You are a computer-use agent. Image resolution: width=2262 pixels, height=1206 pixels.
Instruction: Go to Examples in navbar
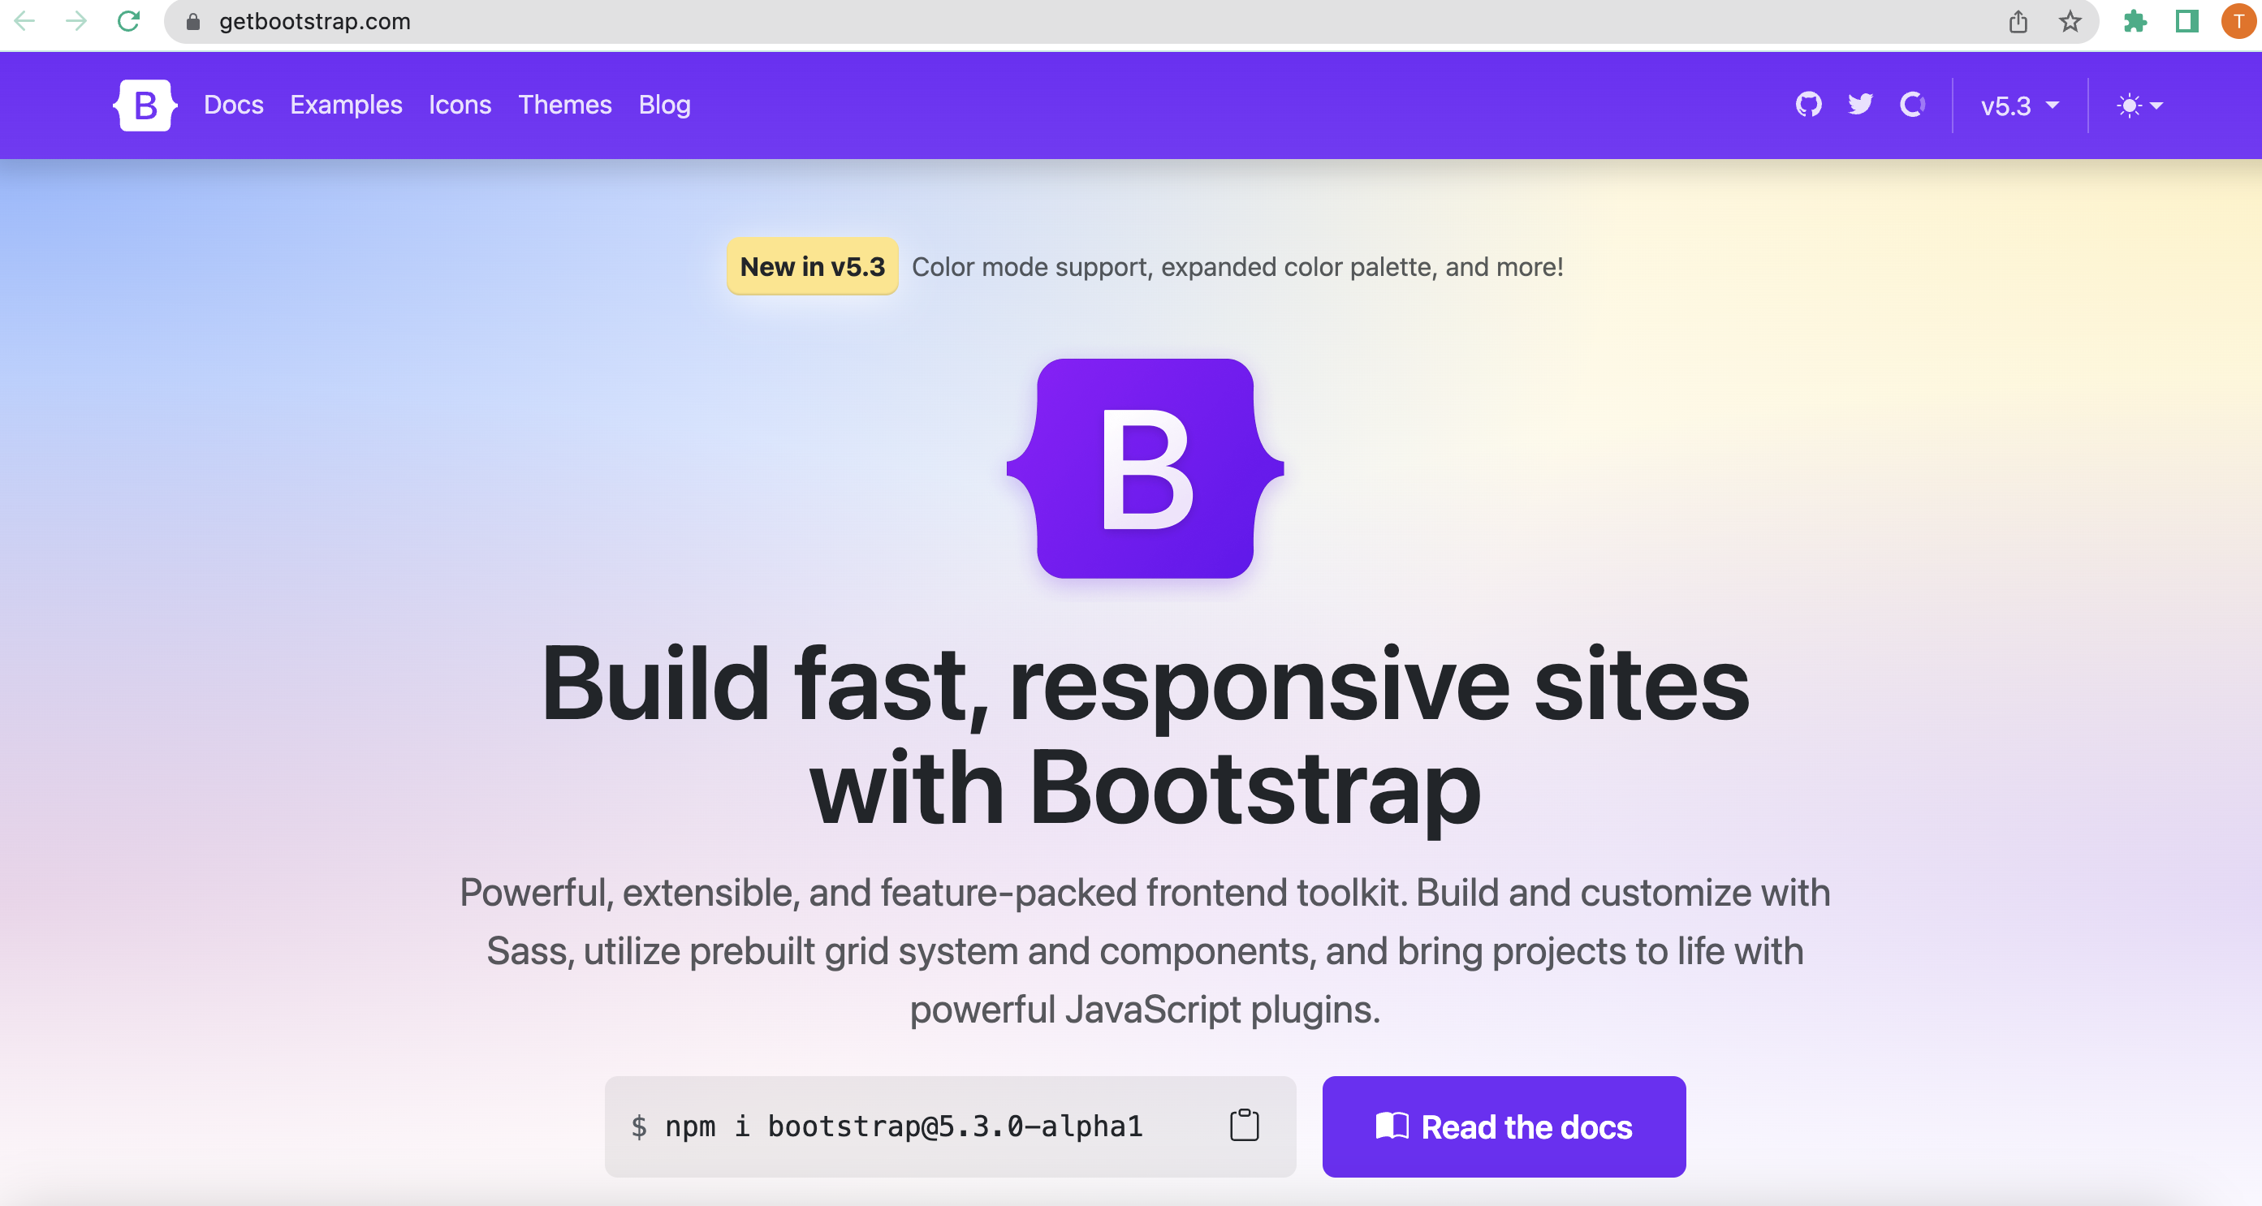[x=346, y=106]
